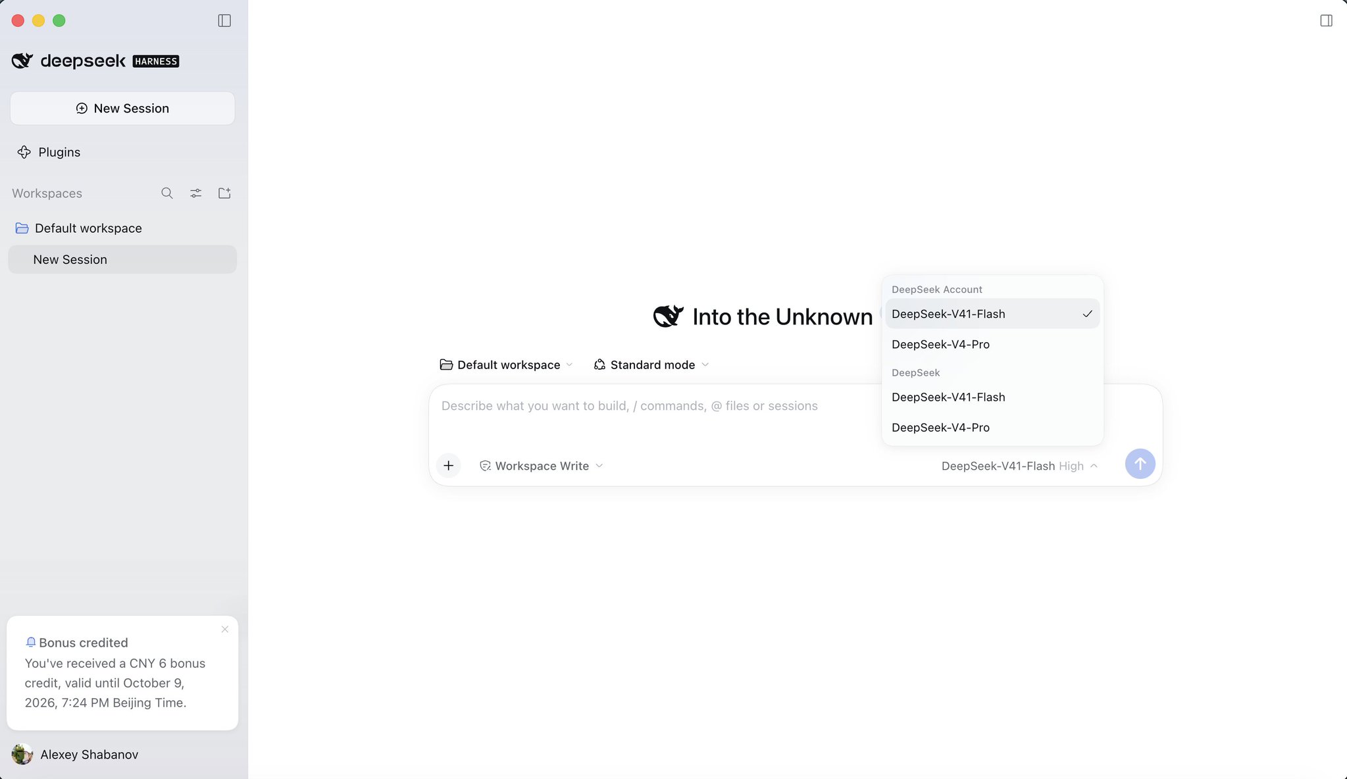
Task: Send the prompt with the arrow button
Action: tap(1140, 464)
